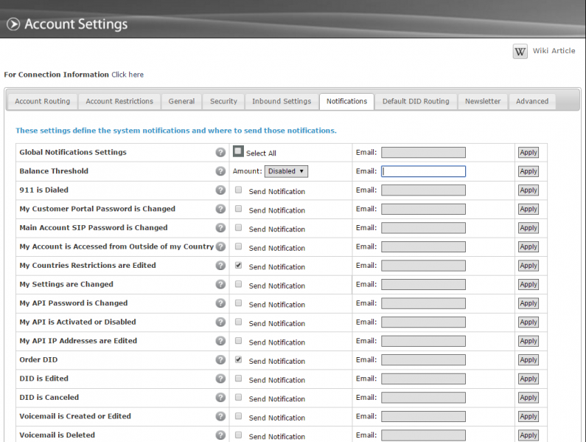This screenshot has width=586, height=442.
Task: Uncheck notification for Countries Restrictions Edited
Action: (238, 265)
